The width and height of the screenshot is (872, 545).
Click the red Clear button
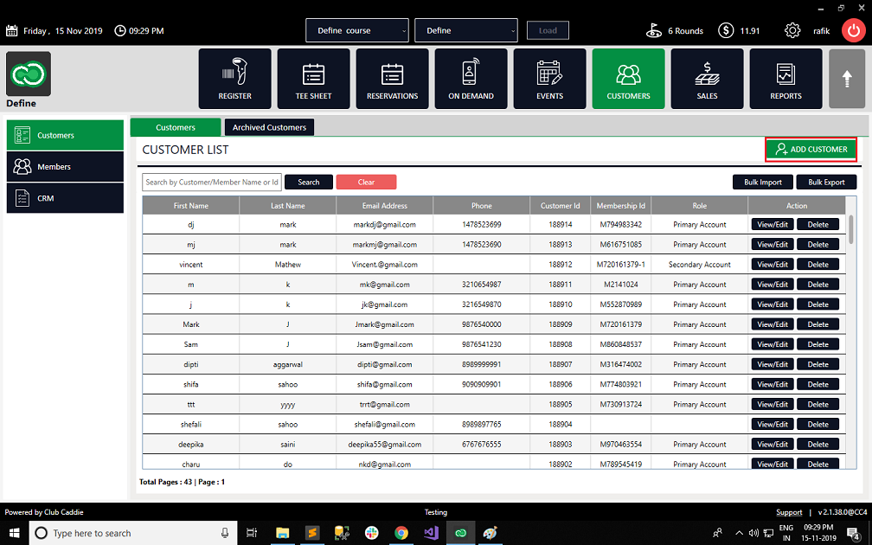tap(366, 182)
